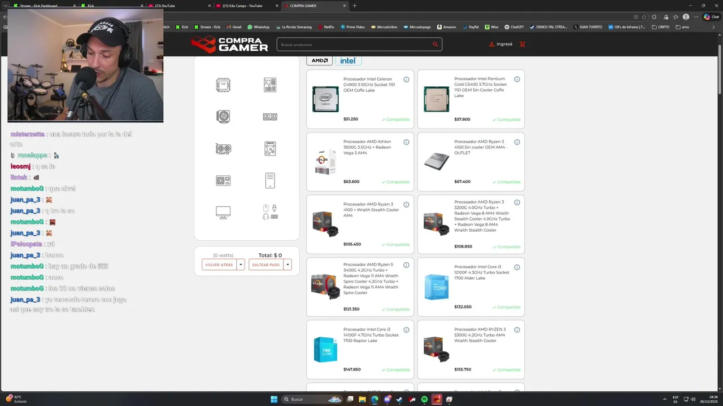Open info icon for Ryzen 5 3400G
Image resolution: width=723 pixels, height=406 pixels.
(x=406, y=264)
